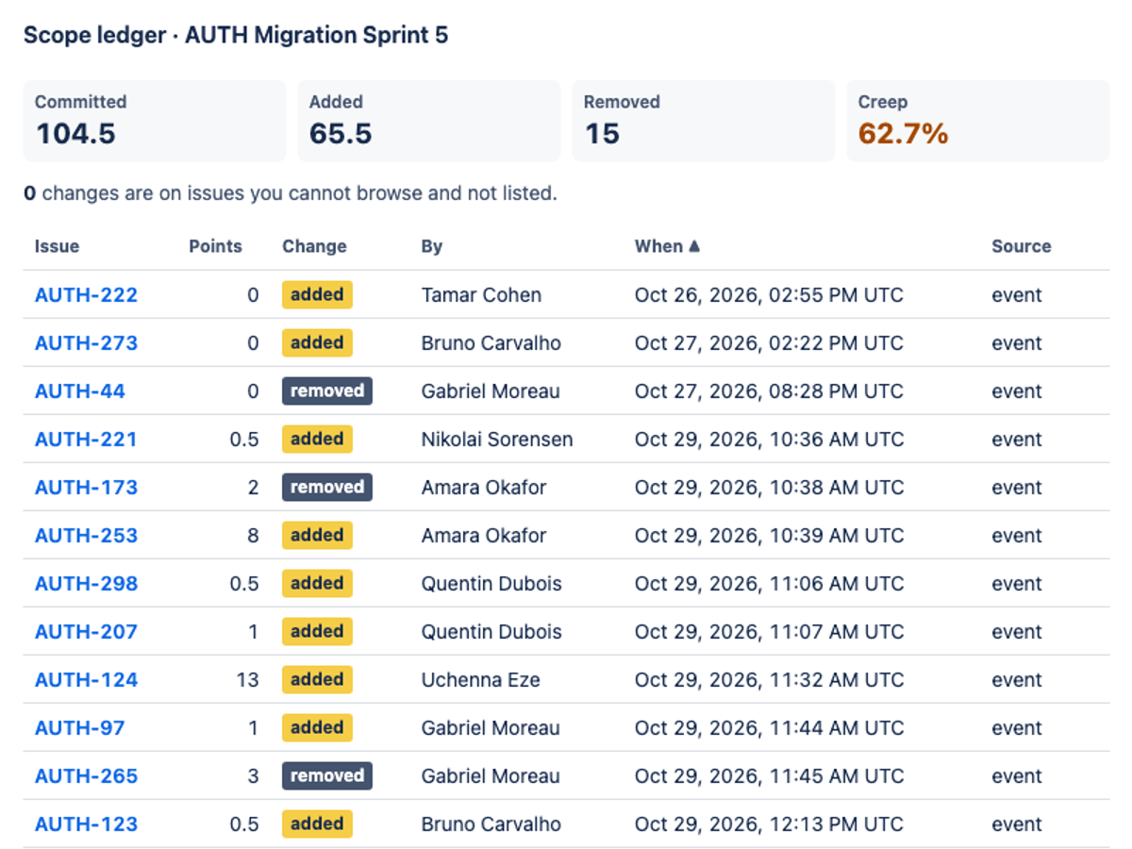Open issue AUTH-298

[x=86, y=584]
